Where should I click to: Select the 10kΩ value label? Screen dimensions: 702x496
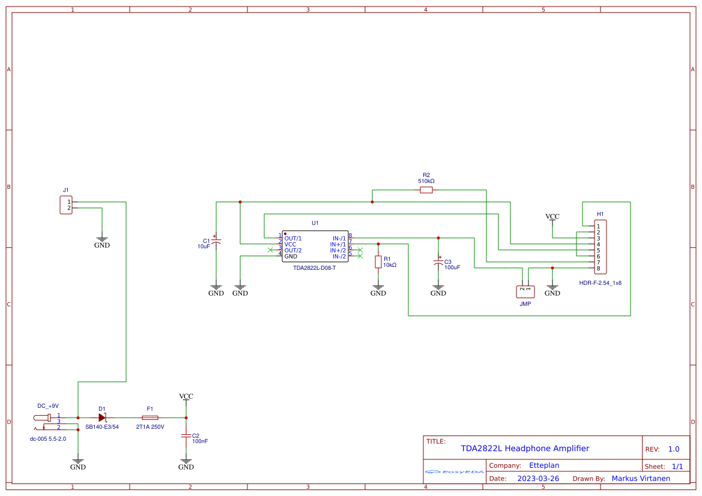(x=390, y=265)
